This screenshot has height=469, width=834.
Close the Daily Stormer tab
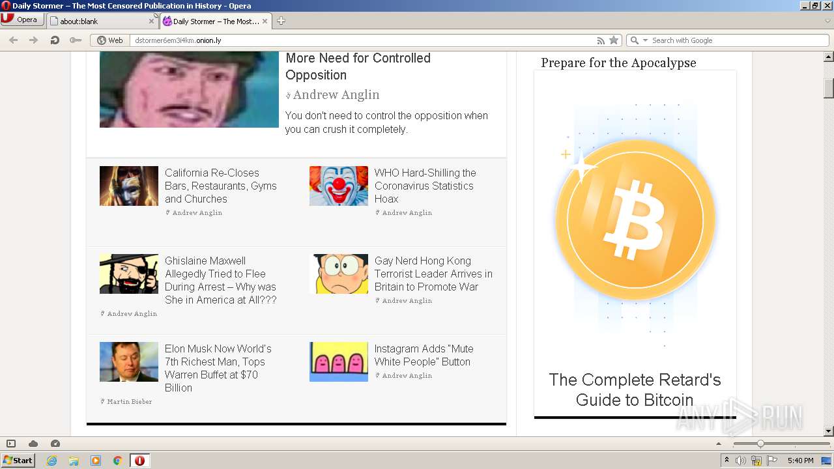point(265,21)
